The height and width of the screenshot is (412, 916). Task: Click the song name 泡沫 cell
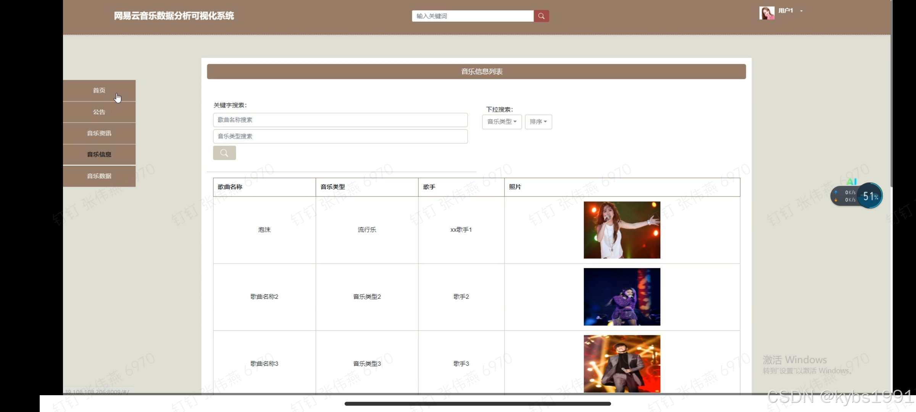pos(264,230)
